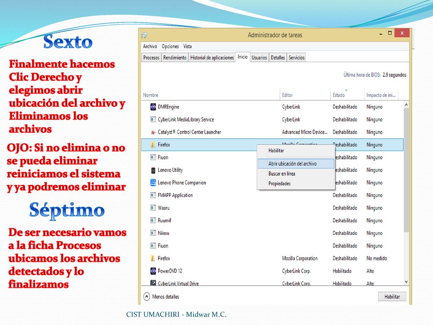The width and height of the screenshot is (433, 325).
Task: Click the highlighted Firefox folder icon
Action: pyautogui.click(x=153, y=145)
